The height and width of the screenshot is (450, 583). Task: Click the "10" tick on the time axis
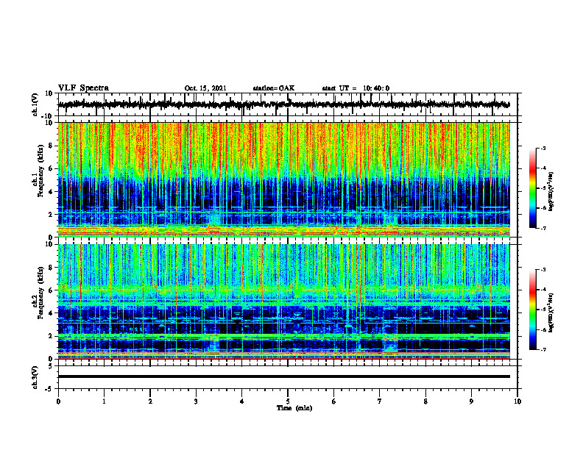pyautogui.click(x=517, y=401)
